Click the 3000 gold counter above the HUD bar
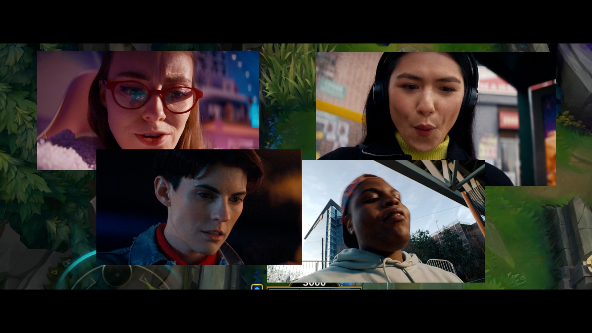This screenshot has height=333, width=592. click(x=314, y=284)
